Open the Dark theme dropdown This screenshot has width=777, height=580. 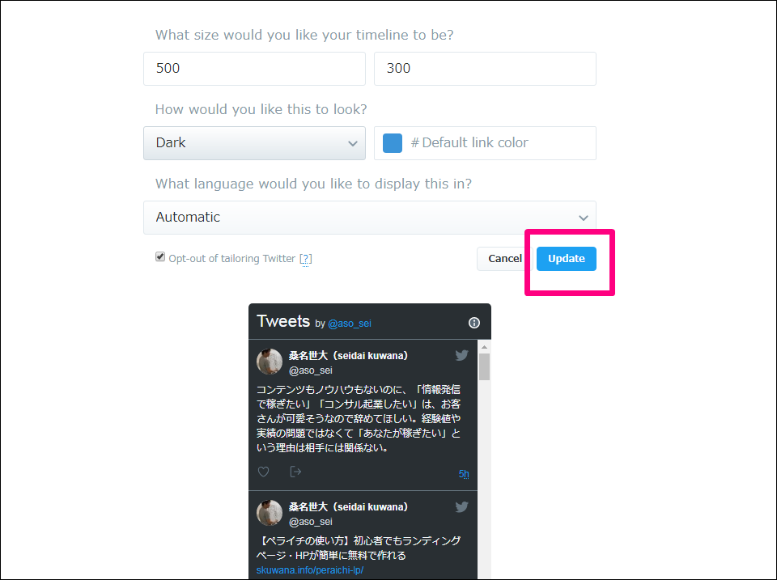click(x=254, y=143)
